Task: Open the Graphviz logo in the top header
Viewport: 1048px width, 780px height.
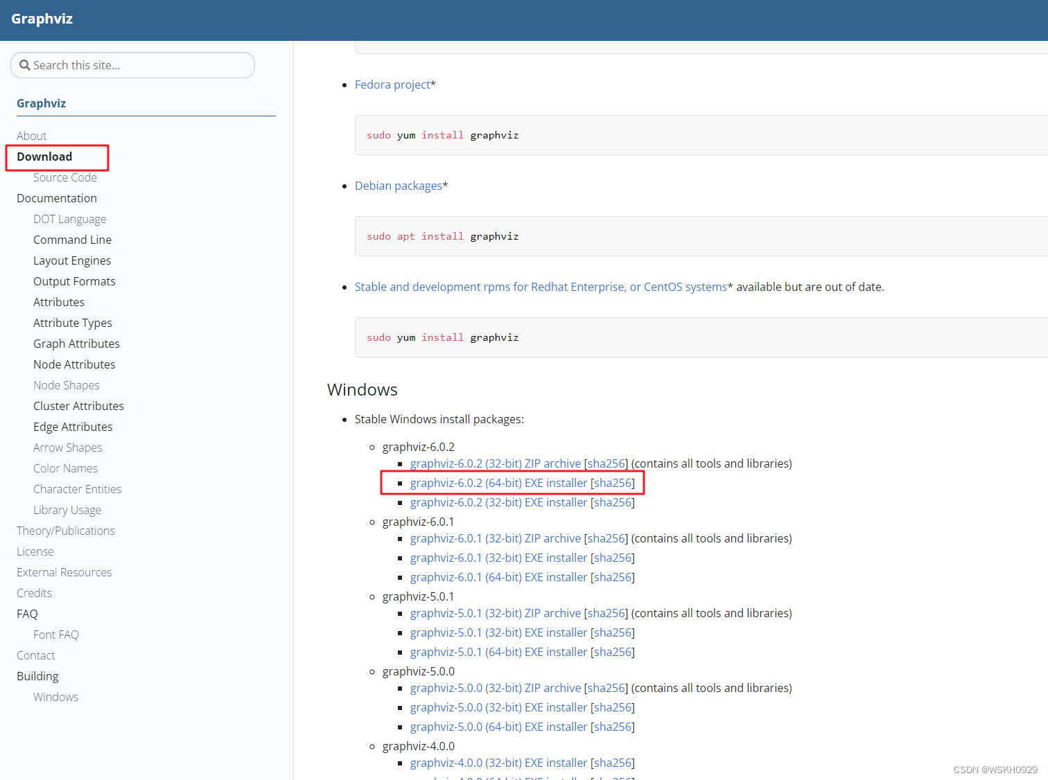Action: (x=42, y=19)
